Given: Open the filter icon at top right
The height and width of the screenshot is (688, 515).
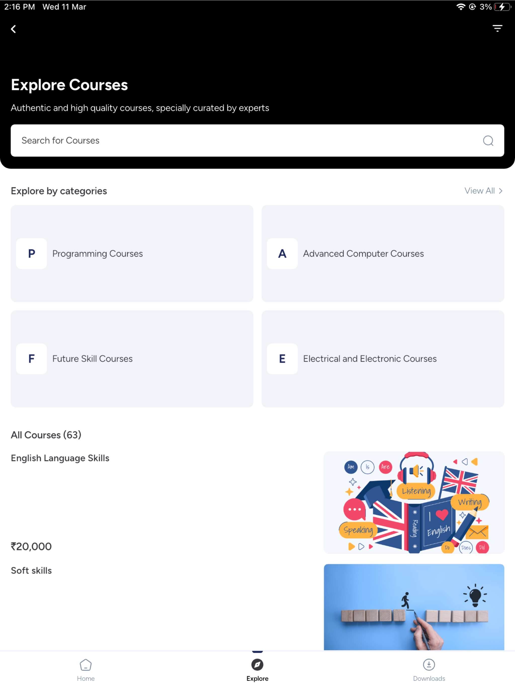Looking at the screenshot, I should click(497, 29).
